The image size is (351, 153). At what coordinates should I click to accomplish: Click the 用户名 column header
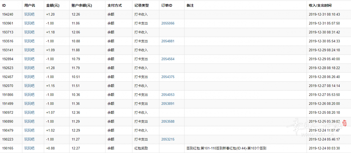30,5
